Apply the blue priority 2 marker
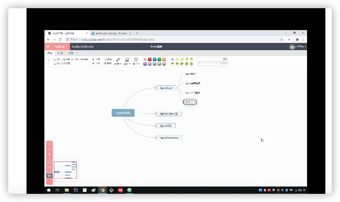 click(x=154, y=59)
